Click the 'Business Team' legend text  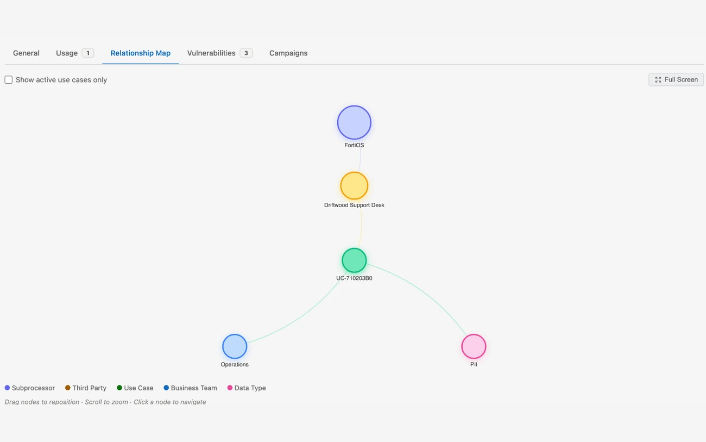tap(194, 388)
